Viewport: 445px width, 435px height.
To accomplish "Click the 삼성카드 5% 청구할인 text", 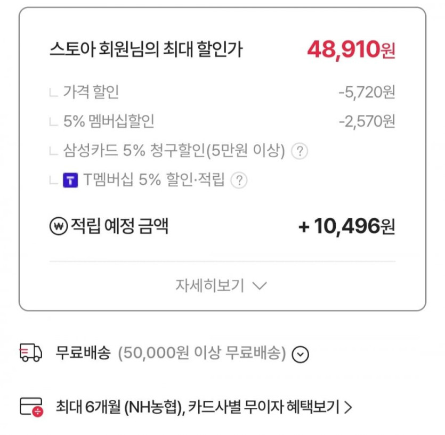I will coord(174,152).
